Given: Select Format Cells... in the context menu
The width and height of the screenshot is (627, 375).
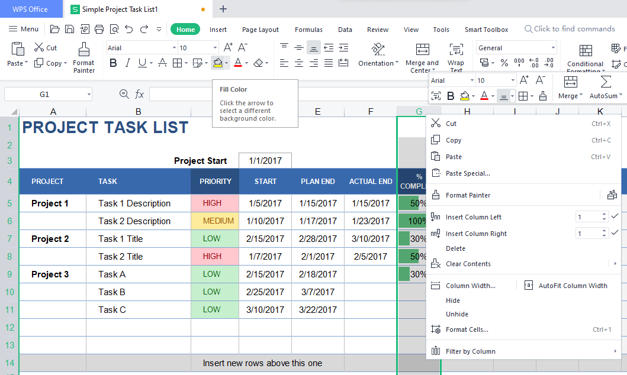Looking at the screenshot, I should pos(467,329).
